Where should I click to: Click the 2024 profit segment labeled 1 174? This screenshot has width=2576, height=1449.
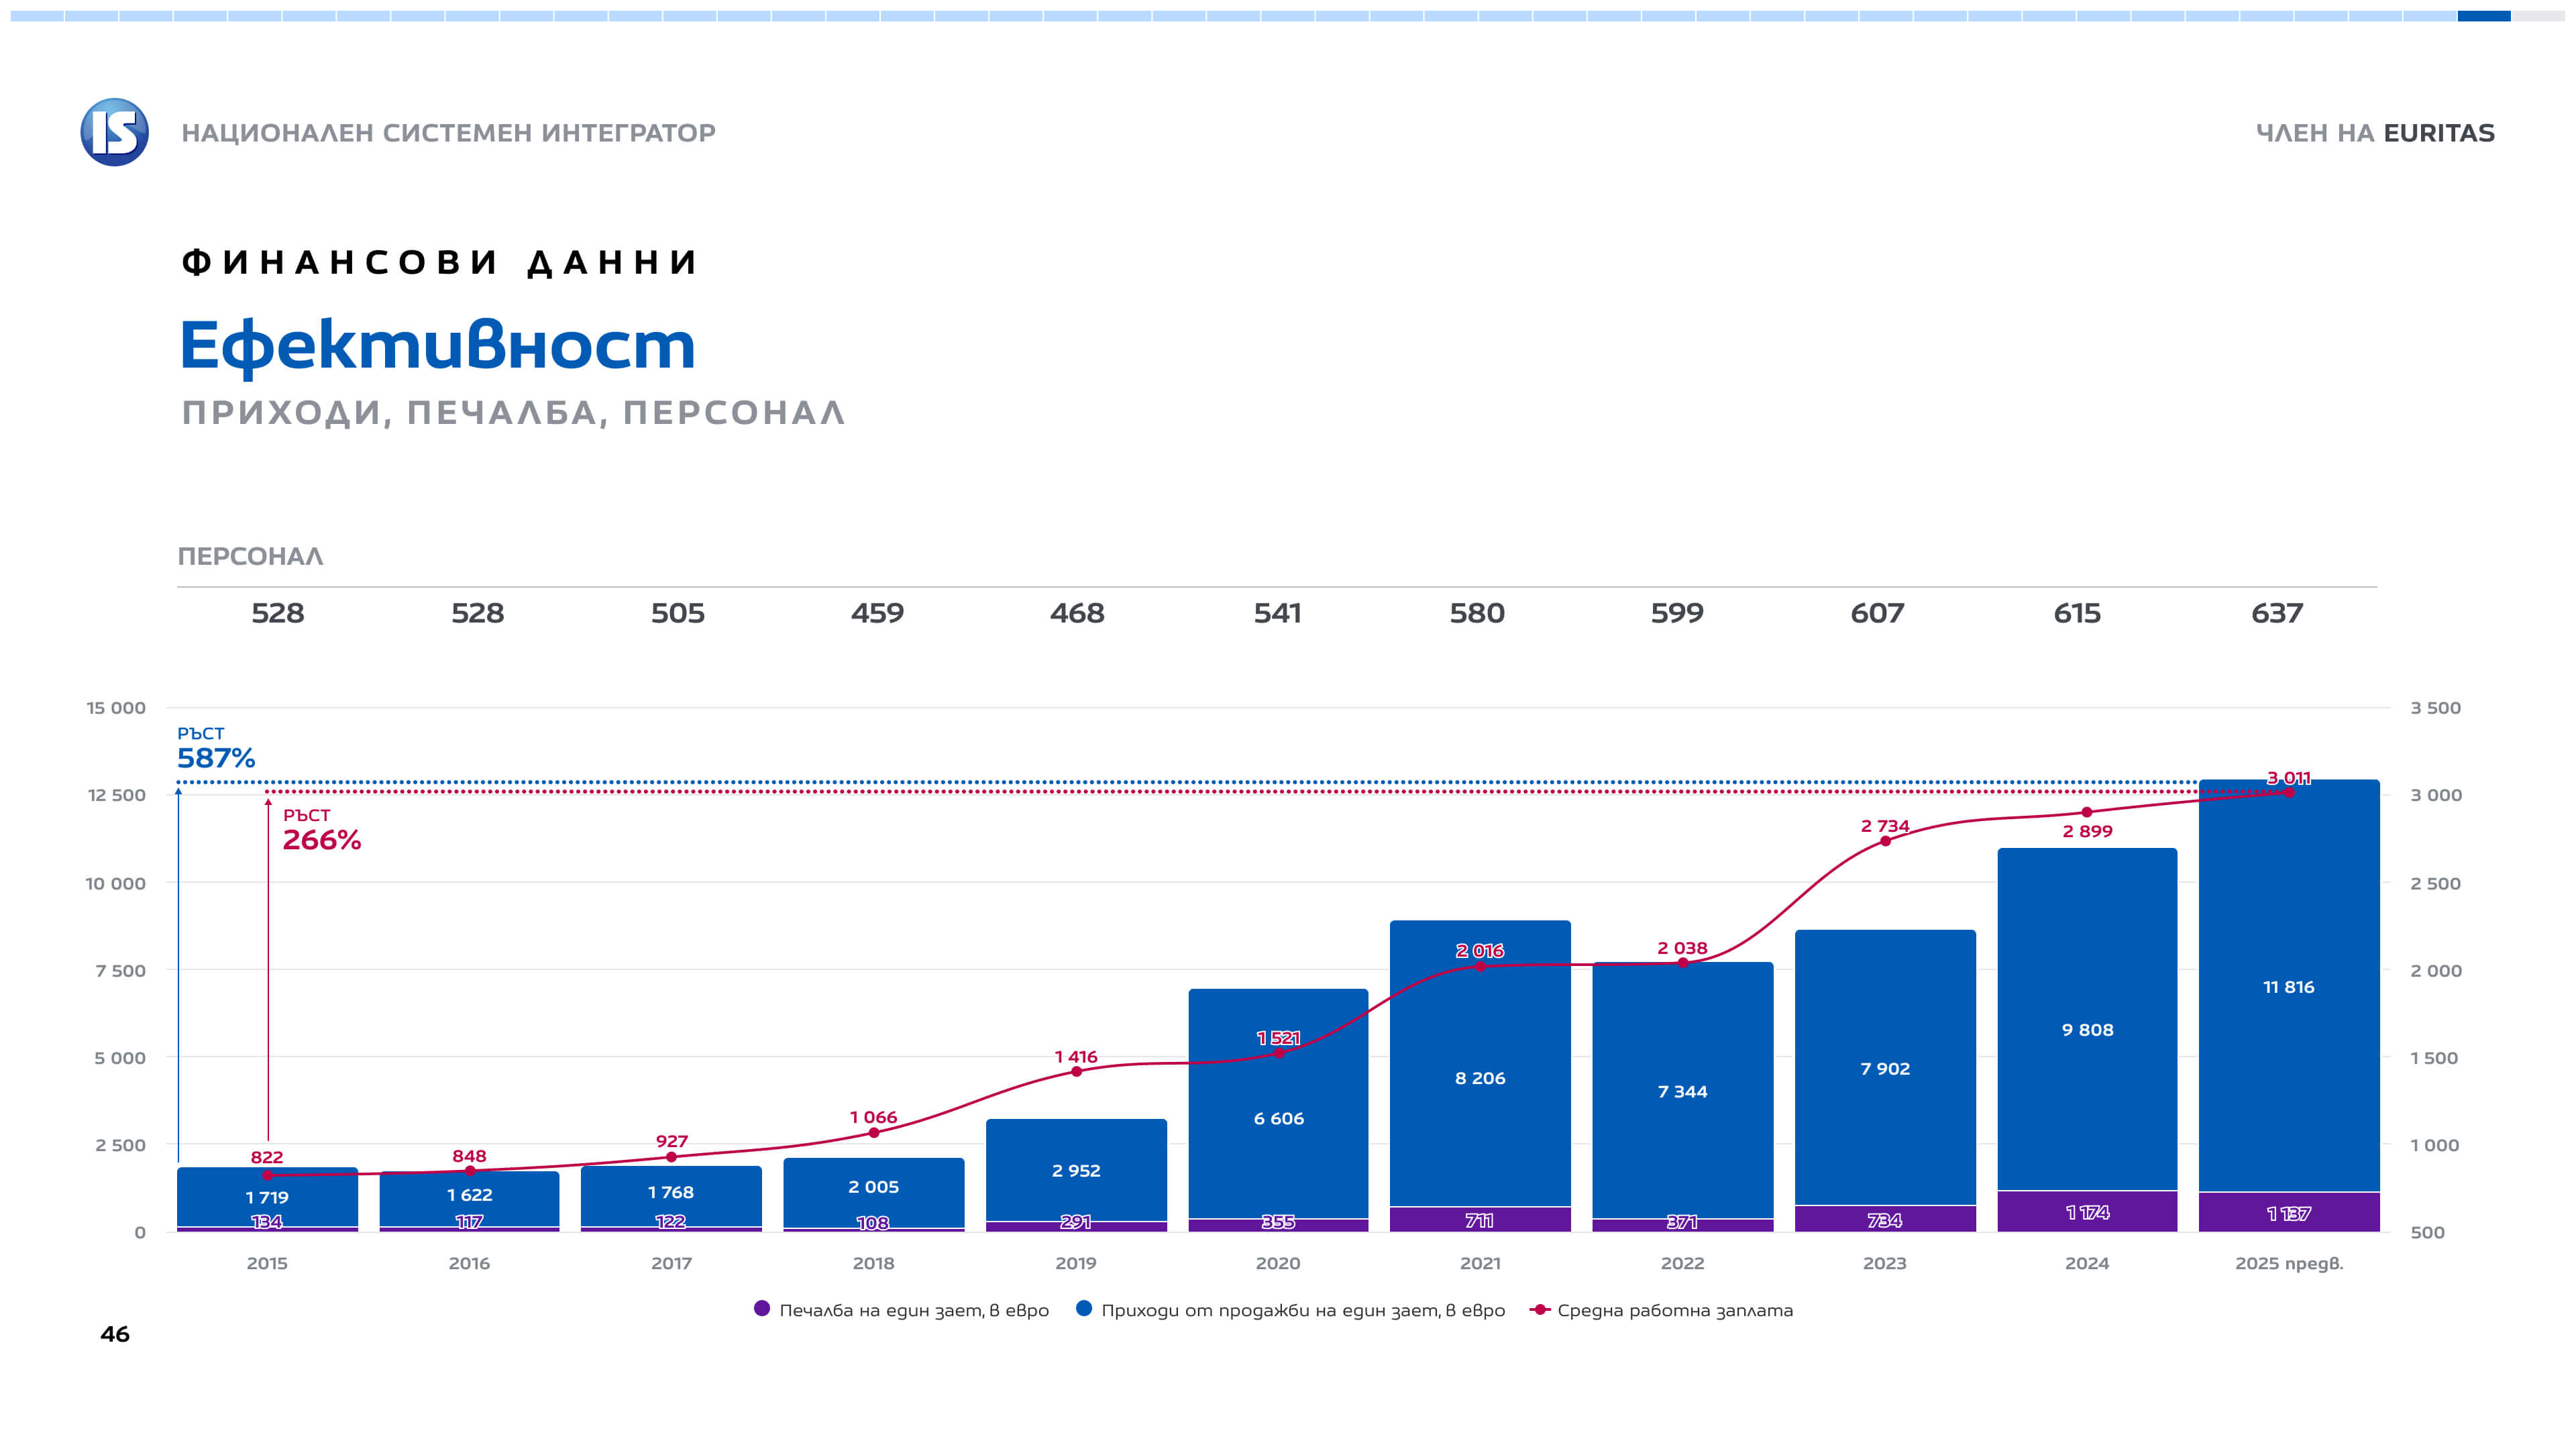pos(2087,1212)
